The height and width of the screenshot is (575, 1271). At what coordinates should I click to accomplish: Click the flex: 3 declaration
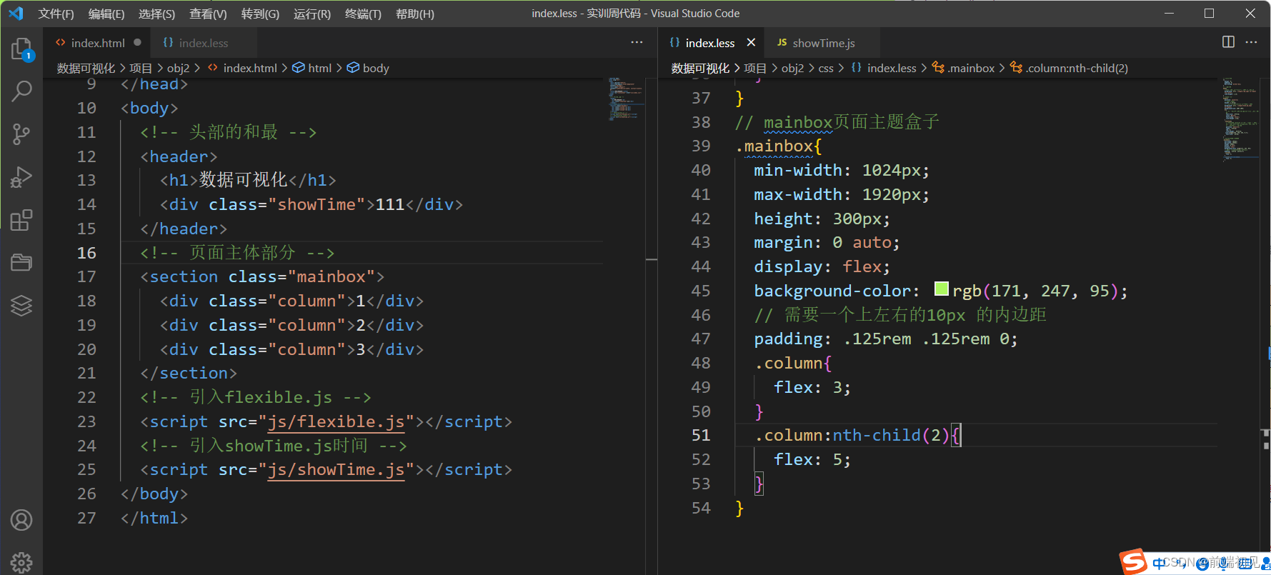[812, 387]
